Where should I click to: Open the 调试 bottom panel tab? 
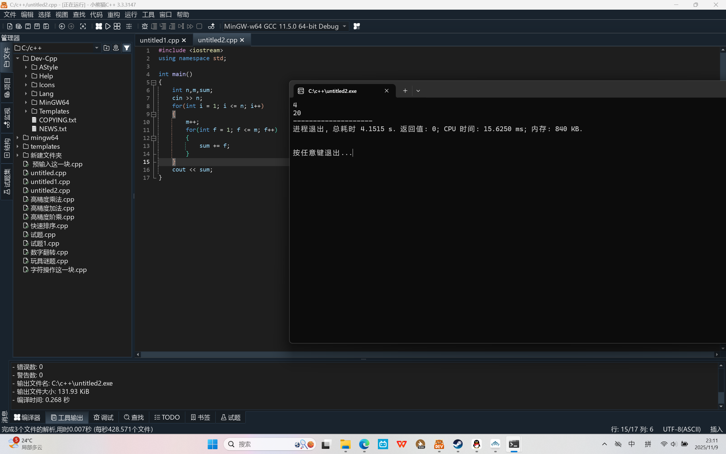click(x=104, y=417)
